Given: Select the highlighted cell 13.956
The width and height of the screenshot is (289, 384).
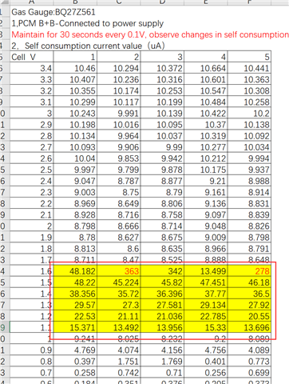Looking at the screenshot, I should tap(162, 327).
